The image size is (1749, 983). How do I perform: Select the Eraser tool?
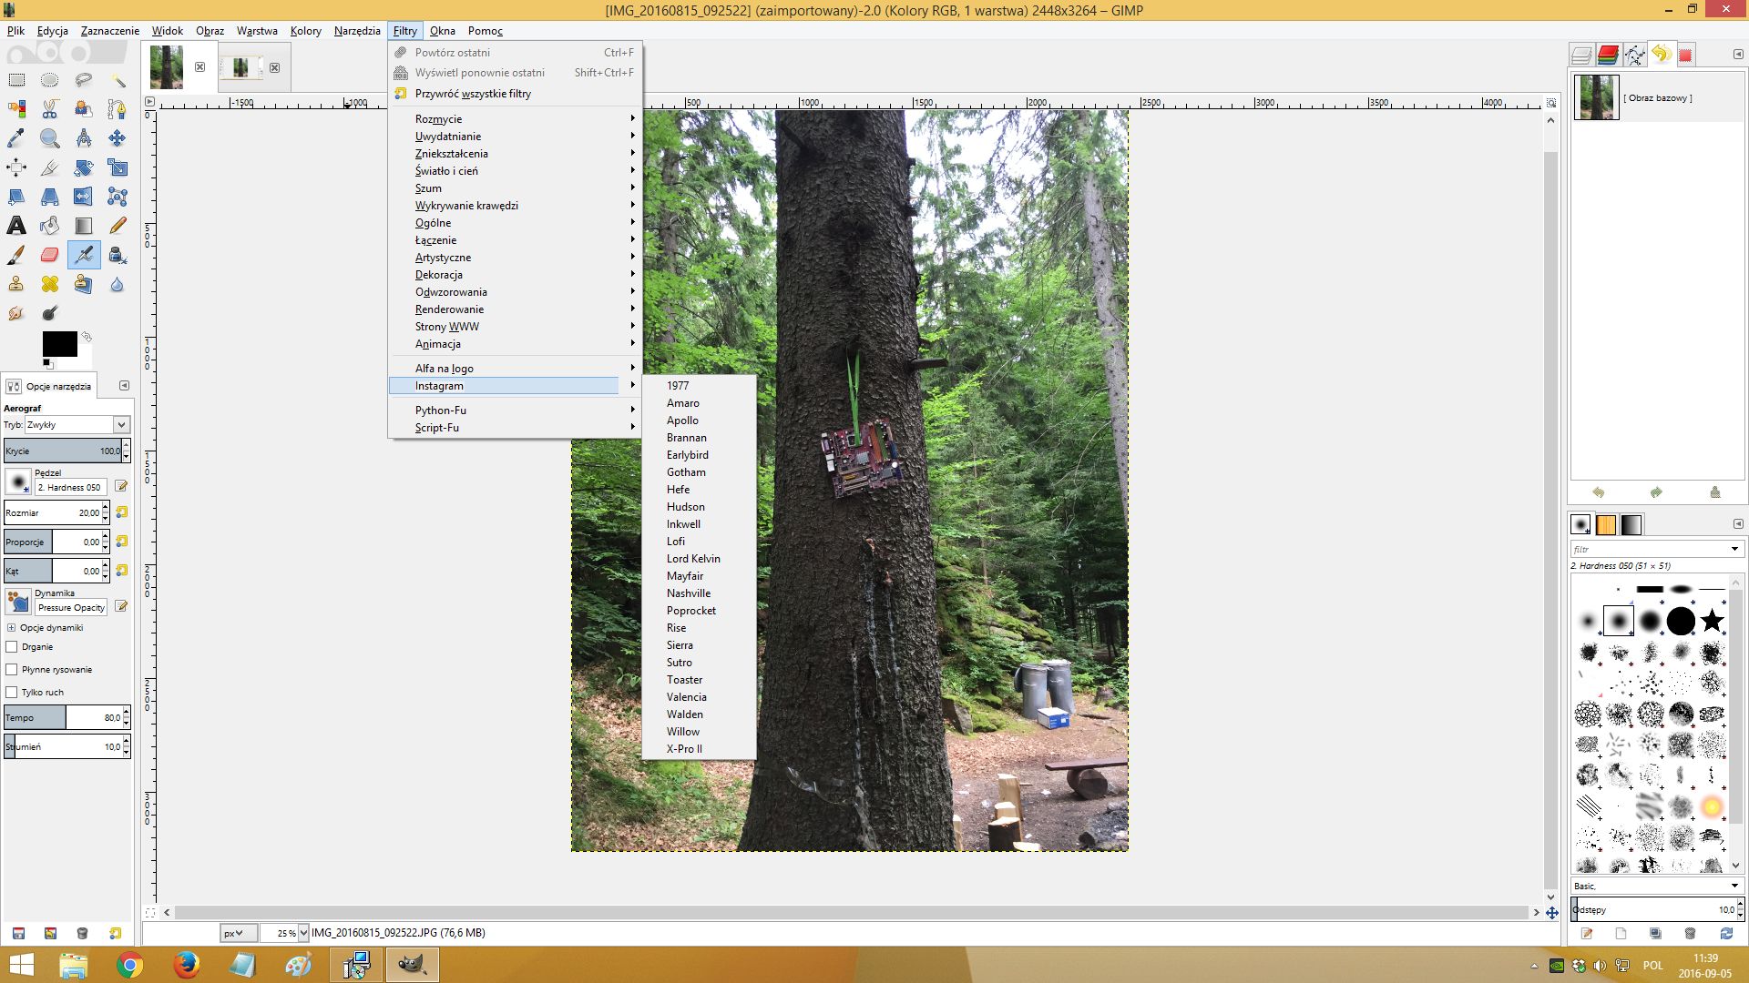[x=50, y=255]
